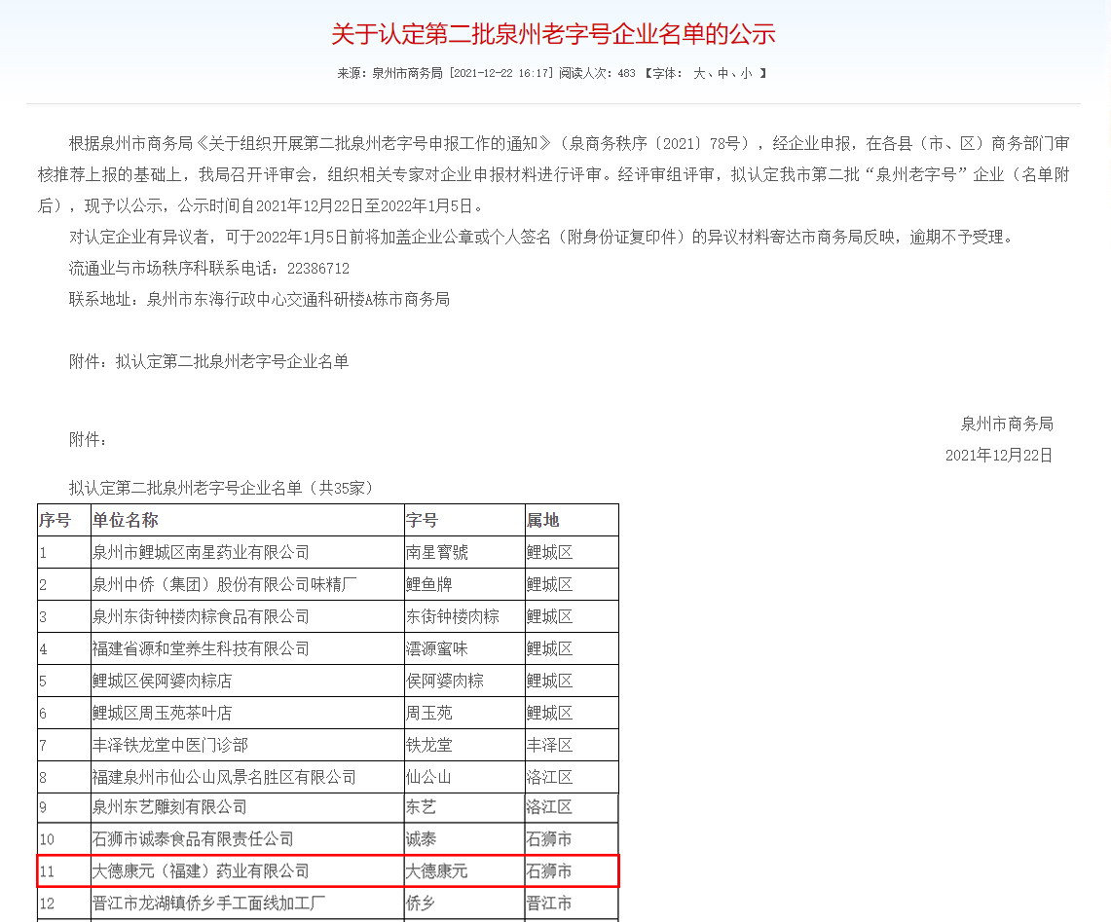Image resolution: width=1111 pixels, height=922 pixels.
Task: Click the 字号 column header
Action: tap(423, 521)
